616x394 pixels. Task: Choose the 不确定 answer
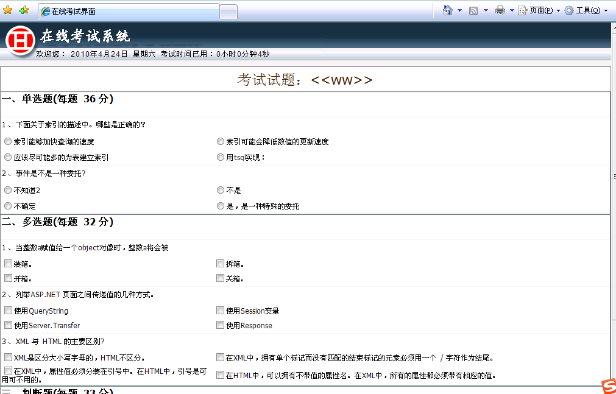pyautogui.click(x=8, y=206)
